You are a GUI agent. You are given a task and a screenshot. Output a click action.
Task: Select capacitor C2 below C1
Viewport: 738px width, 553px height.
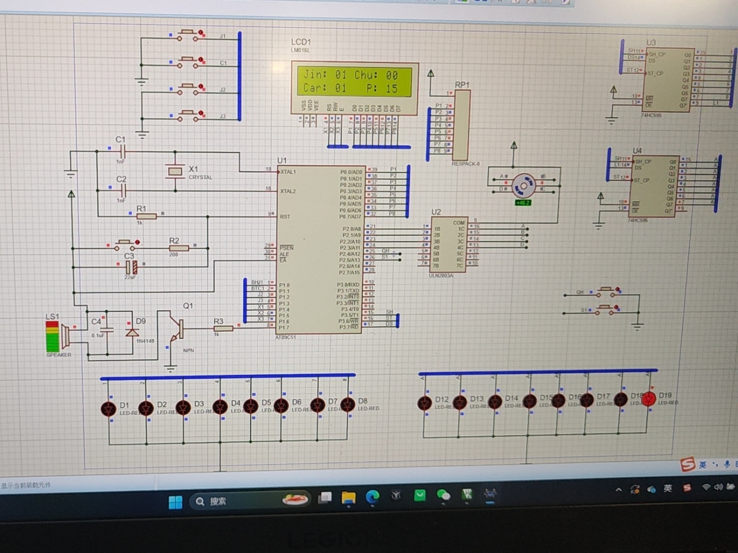coord(123,191)
